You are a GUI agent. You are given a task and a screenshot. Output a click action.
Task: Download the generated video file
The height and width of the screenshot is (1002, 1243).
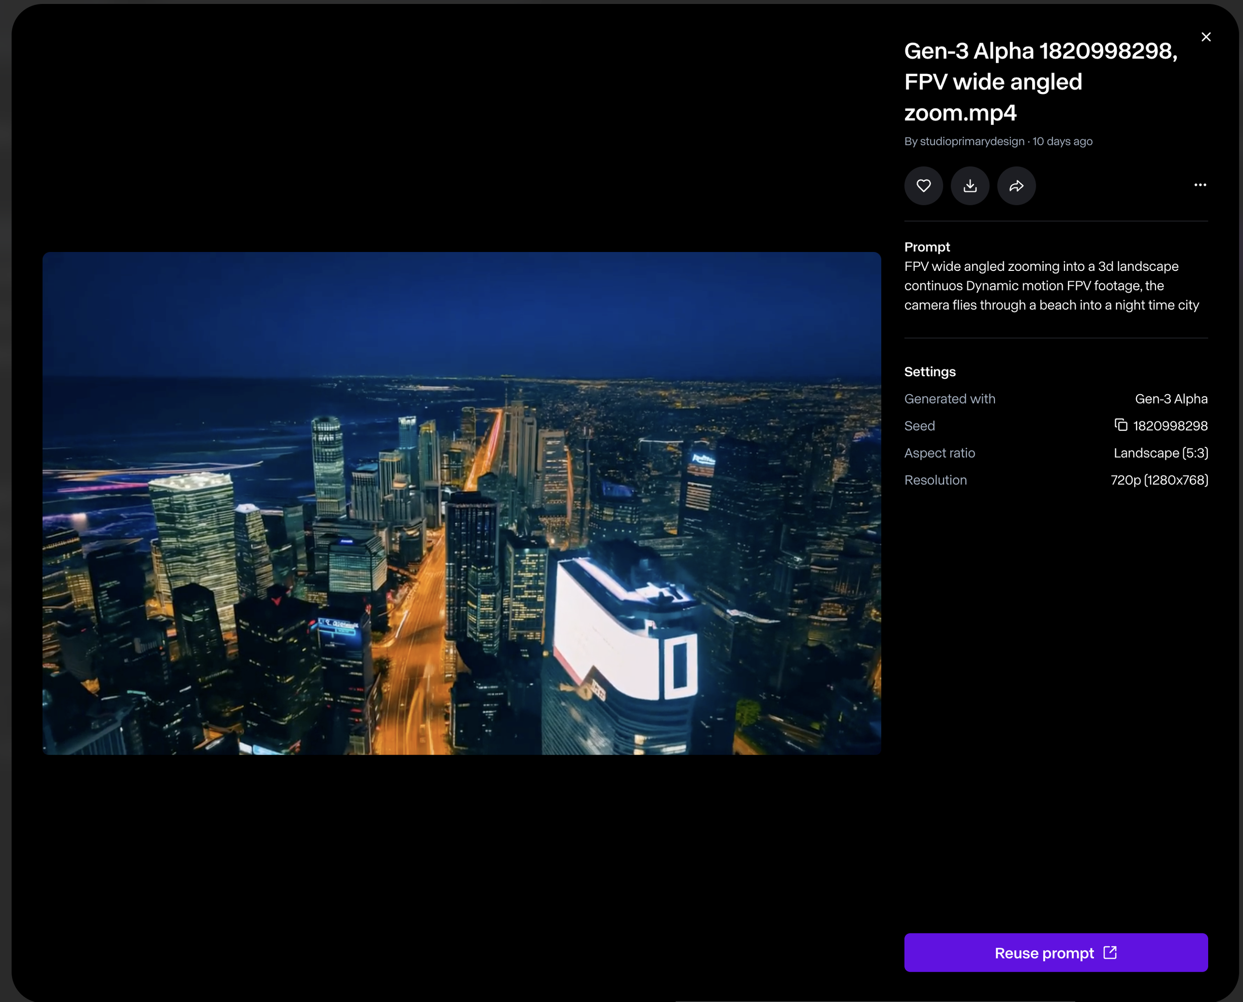970,186
